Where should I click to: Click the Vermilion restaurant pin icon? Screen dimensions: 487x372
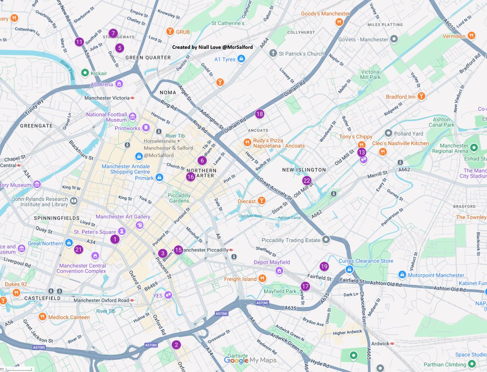[471, 36]
